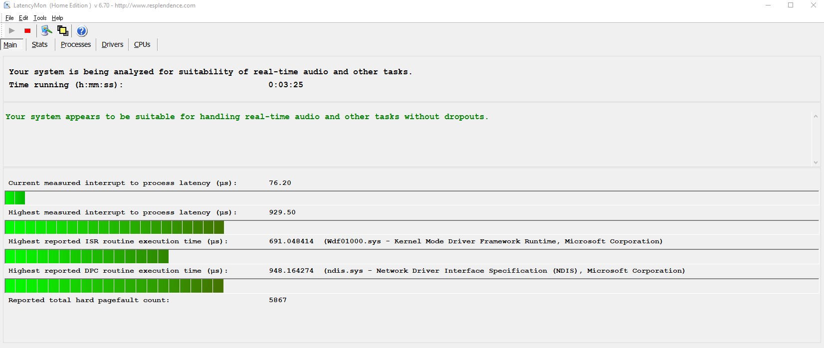Image resolution: width=824 pixels, height=348 pixels.
Task: Open options via the computer-with-pen icon
Action: pyautogui.click(x=46, y=31)
